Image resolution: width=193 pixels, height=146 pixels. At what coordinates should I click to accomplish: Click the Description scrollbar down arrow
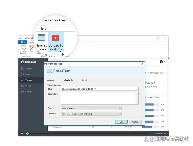click(x=137, y=103)
